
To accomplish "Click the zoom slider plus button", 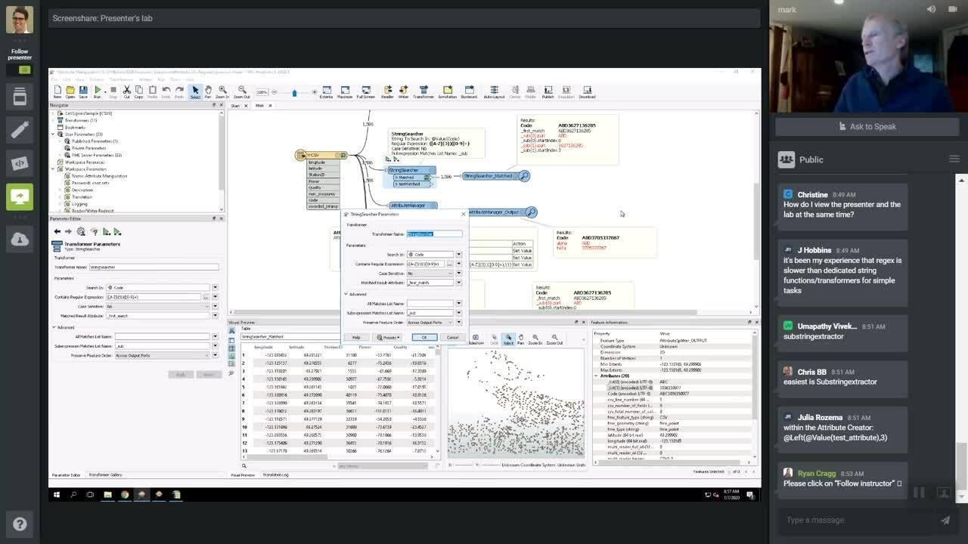I will pyautogui.click(x=314, y=92).
